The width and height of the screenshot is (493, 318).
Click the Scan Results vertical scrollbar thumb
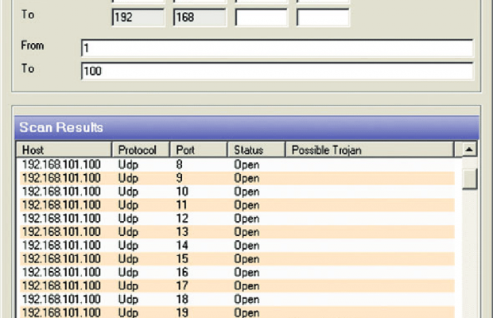click(470, 176)
